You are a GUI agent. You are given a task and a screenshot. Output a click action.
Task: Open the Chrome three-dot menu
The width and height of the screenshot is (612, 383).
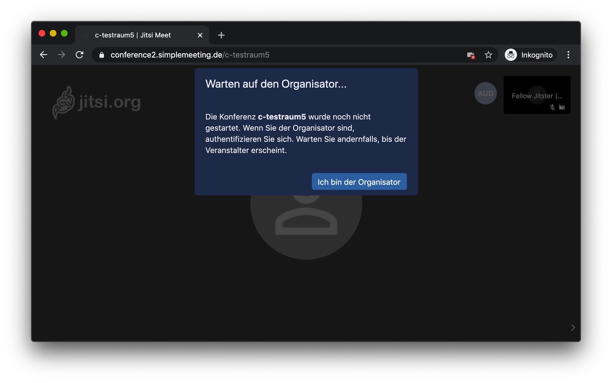click(568, 55)
